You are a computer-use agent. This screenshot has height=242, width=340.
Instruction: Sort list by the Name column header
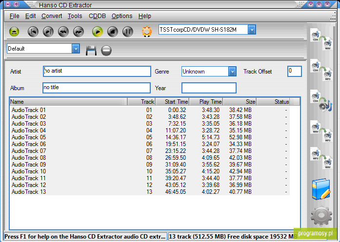tap(68, 101)
